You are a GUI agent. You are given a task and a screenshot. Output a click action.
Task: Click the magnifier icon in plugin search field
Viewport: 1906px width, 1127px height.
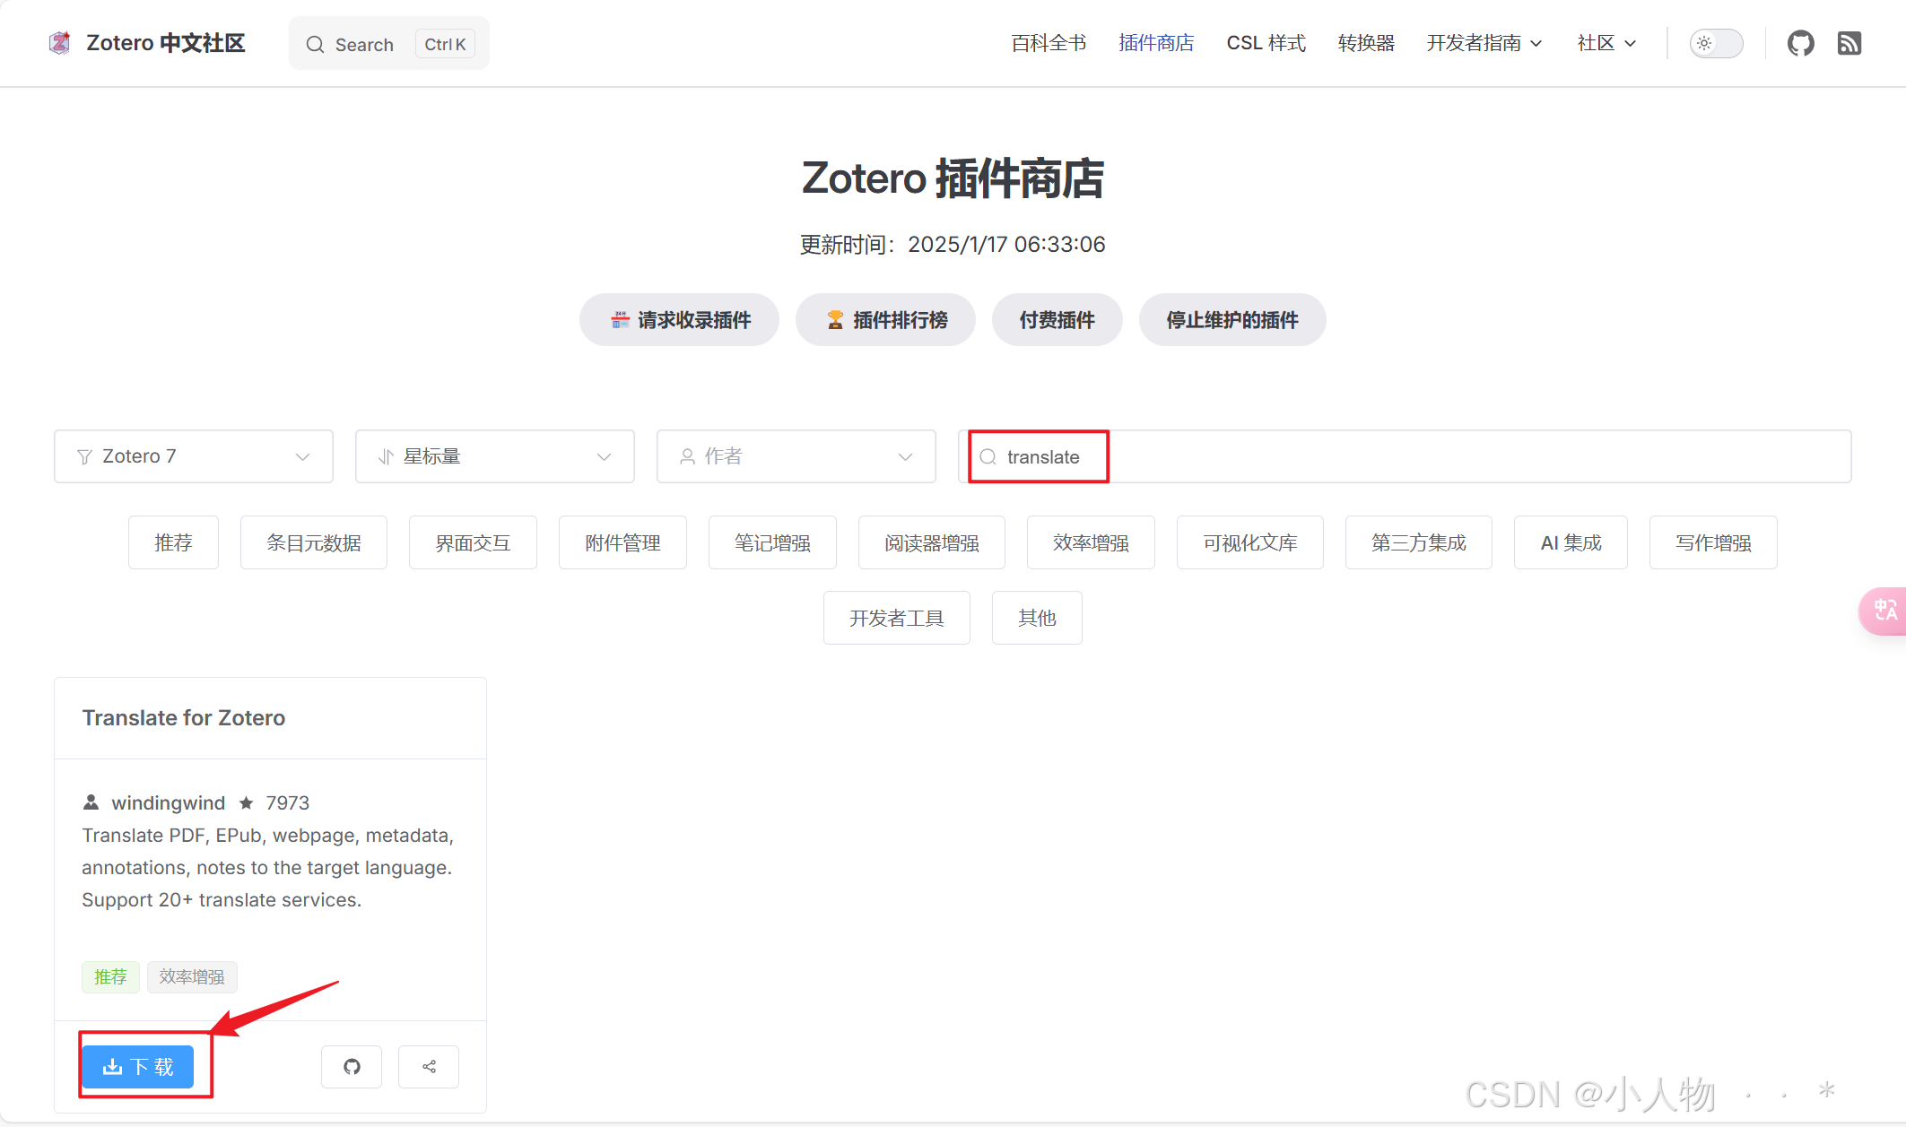(x=988, y=457)
